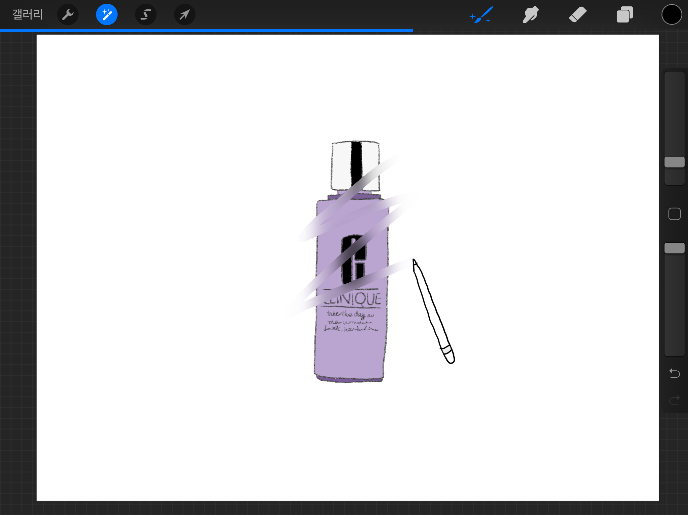
Task: Redo the last undone action
Action: click(674, 400)
